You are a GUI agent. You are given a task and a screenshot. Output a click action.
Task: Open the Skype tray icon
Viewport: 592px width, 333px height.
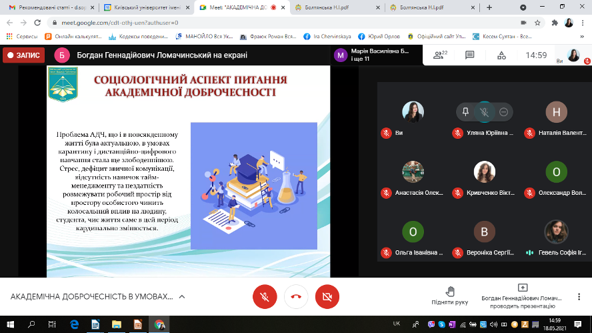pyautogui.click(x=442, y=324)
